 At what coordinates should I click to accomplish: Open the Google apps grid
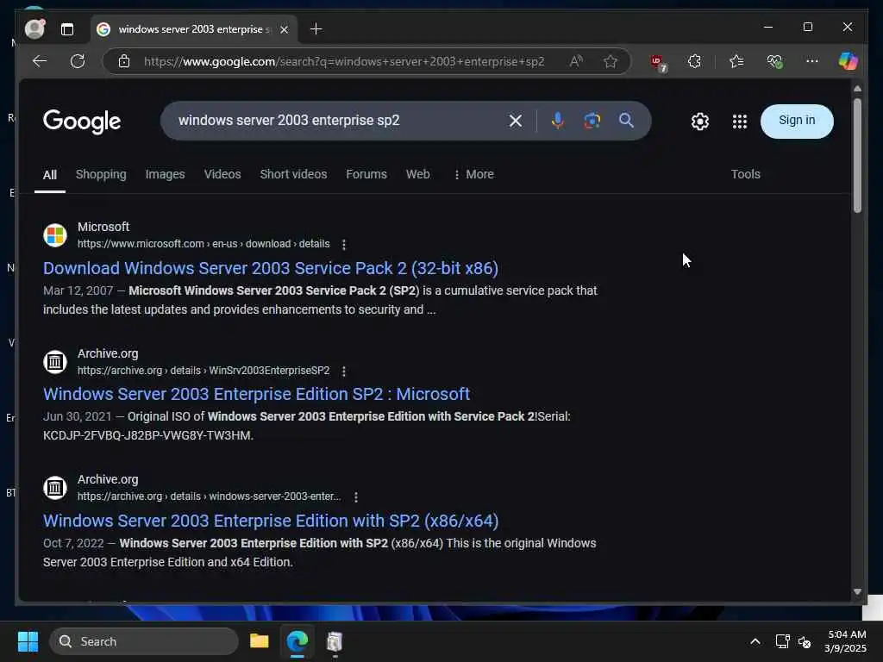click(739, 121)
